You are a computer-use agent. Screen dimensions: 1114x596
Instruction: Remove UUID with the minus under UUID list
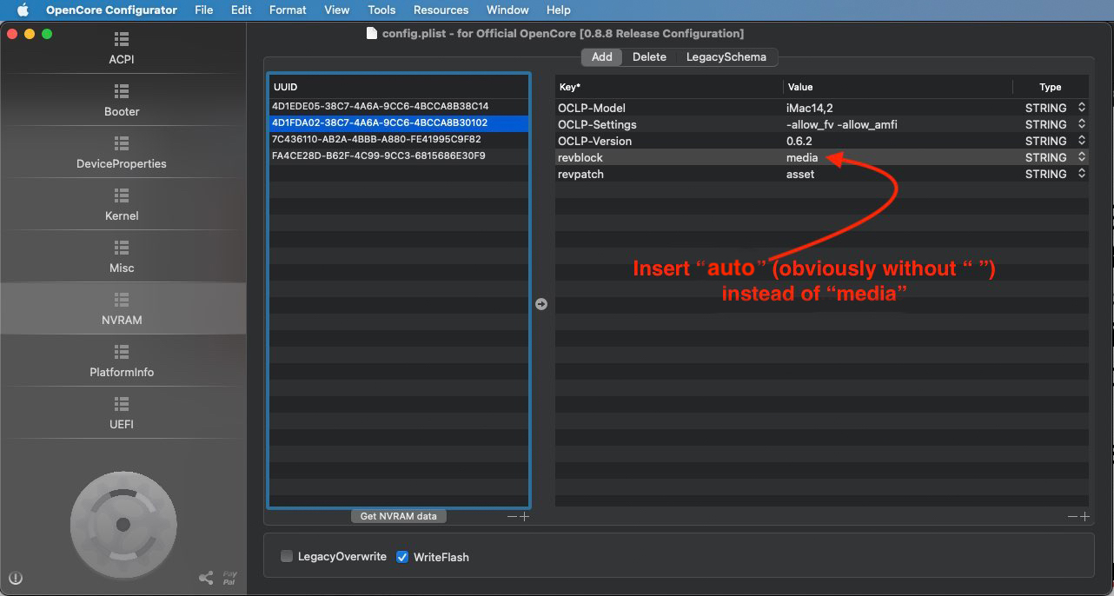(x=513, y=517)
